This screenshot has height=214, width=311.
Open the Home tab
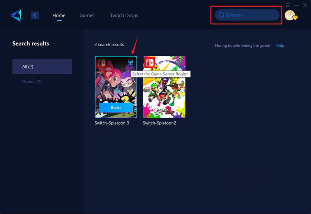click(59, 16)
